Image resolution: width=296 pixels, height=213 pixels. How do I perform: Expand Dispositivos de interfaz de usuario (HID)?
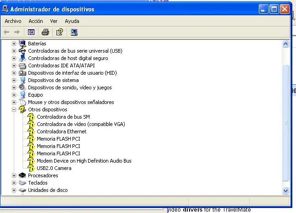click(14, 73)
